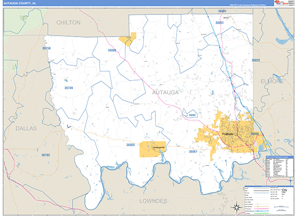Click ZIP code label 36006
Viewport: 296px width, 216px height.
112,50
